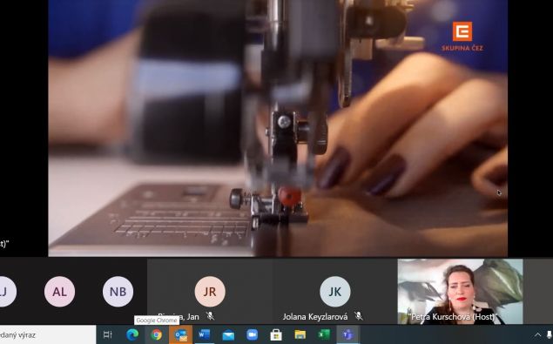This screenshot has height=344, width=553.
Task: Open File Explorer from the taskbar
Action: pyautogui.click(x=300, y=334)
